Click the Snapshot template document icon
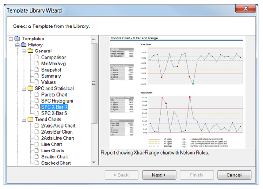The height and width of the screenshot is (189, 263). pos(37,70)
